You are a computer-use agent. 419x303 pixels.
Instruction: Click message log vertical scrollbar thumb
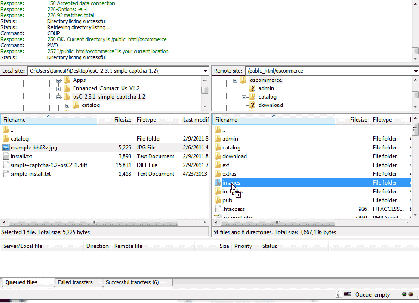[415, 51]
